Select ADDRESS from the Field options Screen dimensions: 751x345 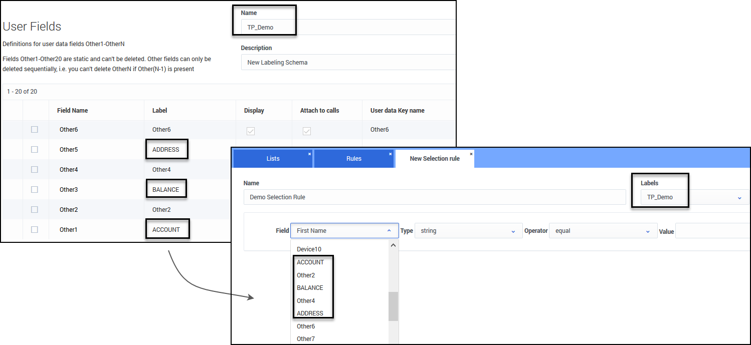click(310, 313)
